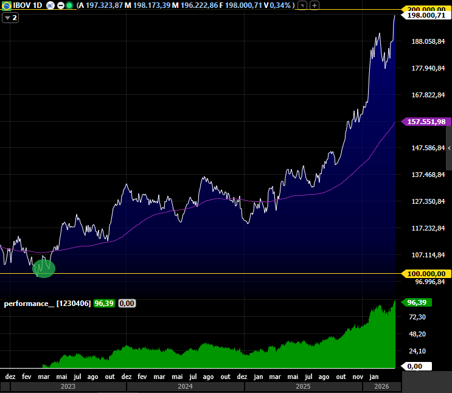This screenshot has height=393, width=452.
Task: Select the yellow 100.000,00 horizontal support line
Action: (202, 273)
